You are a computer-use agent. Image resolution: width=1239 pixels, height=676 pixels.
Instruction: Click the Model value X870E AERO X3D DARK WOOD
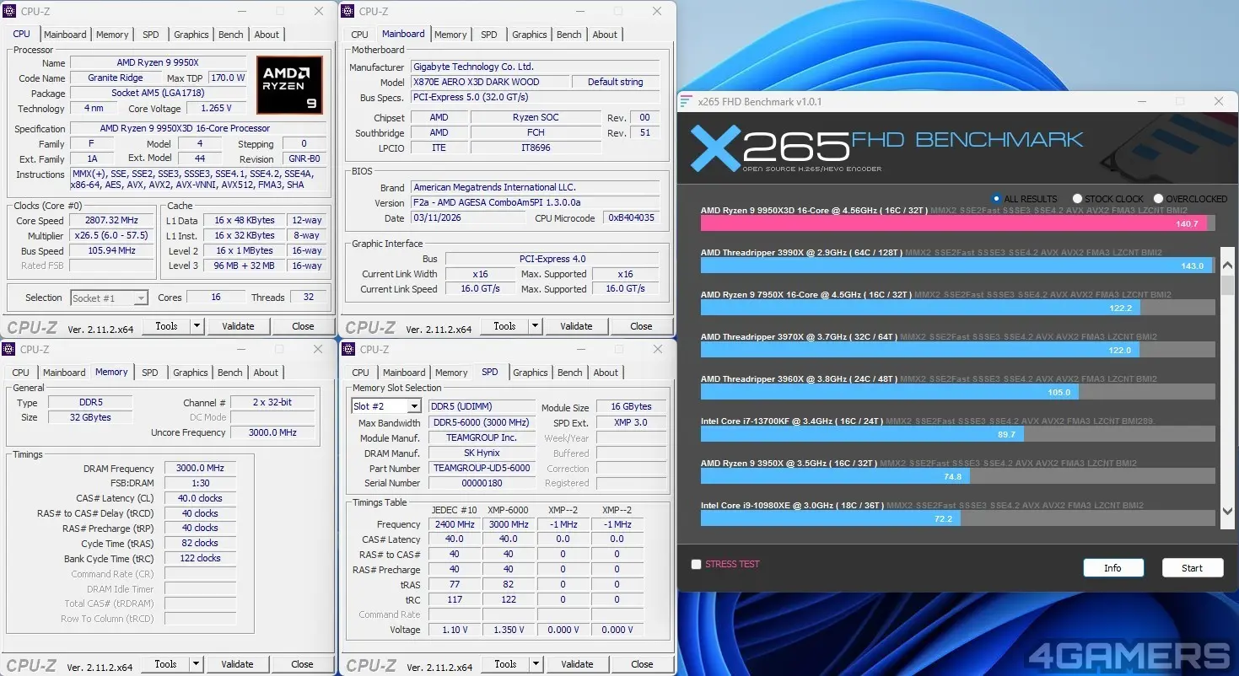[489, 82]
